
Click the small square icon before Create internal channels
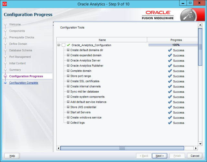[68, 86]
